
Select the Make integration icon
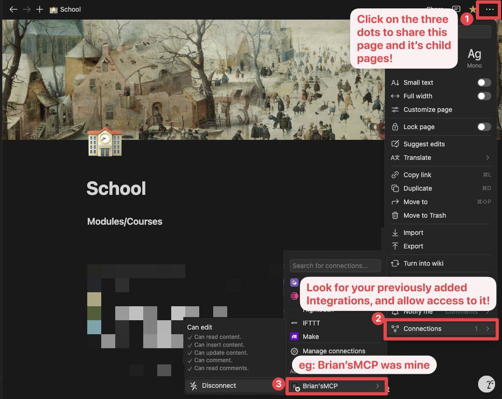[x=294, y=336]
